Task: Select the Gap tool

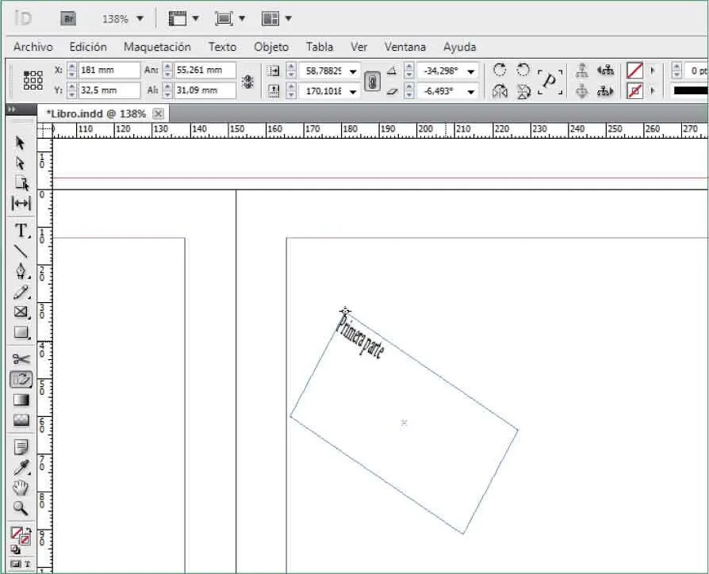Action: 21,204
